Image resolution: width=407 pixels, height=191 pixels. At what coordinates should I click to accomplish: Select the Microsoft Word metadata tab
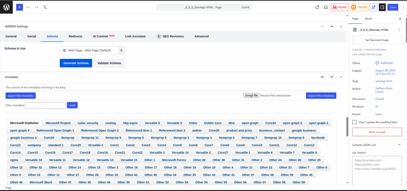pyautogui.click(x=41, y=182)
